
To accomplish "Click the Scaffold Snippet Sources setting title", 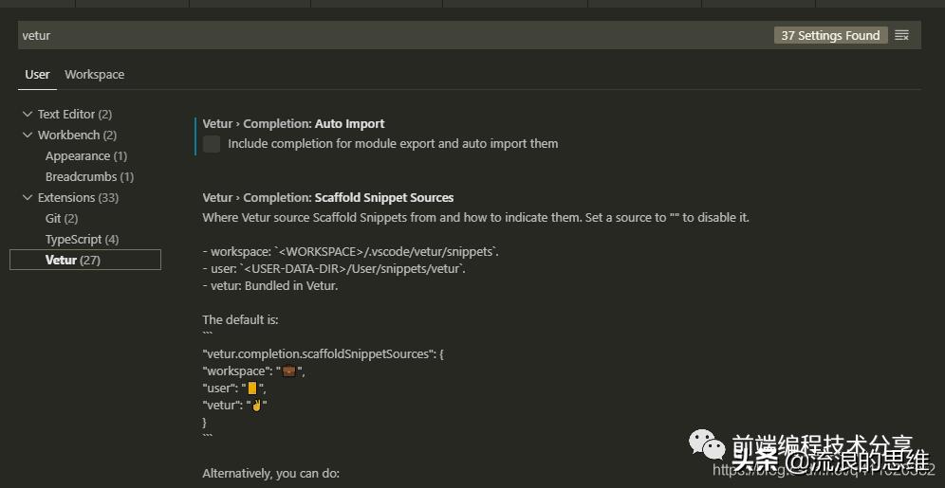I will (327, 197).
